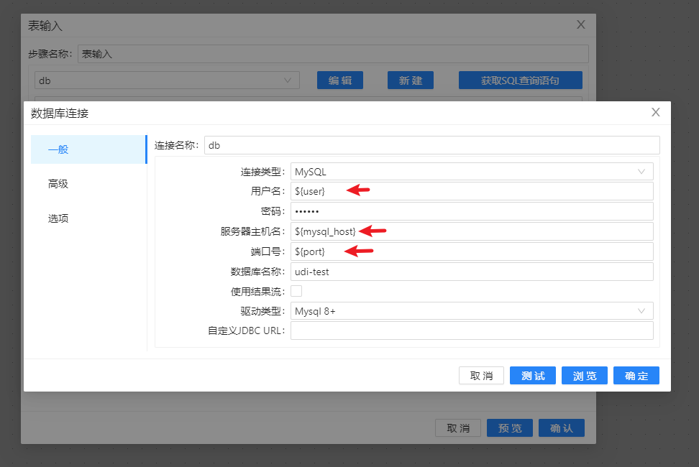This screenshot has width=699, height=467.
Task: Click 取消 in the 数据库连接 dialog
Action: click(481, 376)
